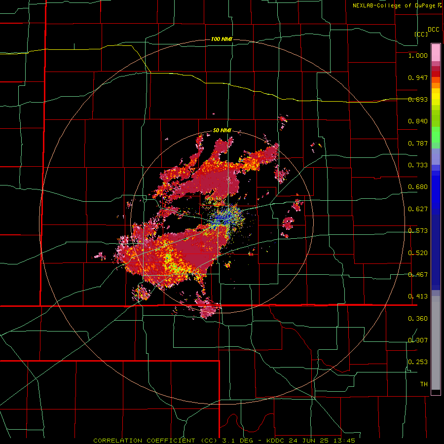This screenshot has width=444, height=444.
Task: Select the 24 JUN 25 date text
Action: [x=308, y=441]
